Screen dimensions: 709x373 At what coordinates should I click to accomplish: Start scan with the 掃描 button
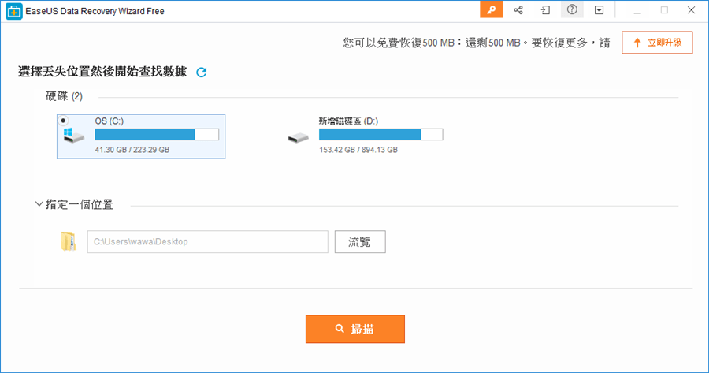[355, 329]
